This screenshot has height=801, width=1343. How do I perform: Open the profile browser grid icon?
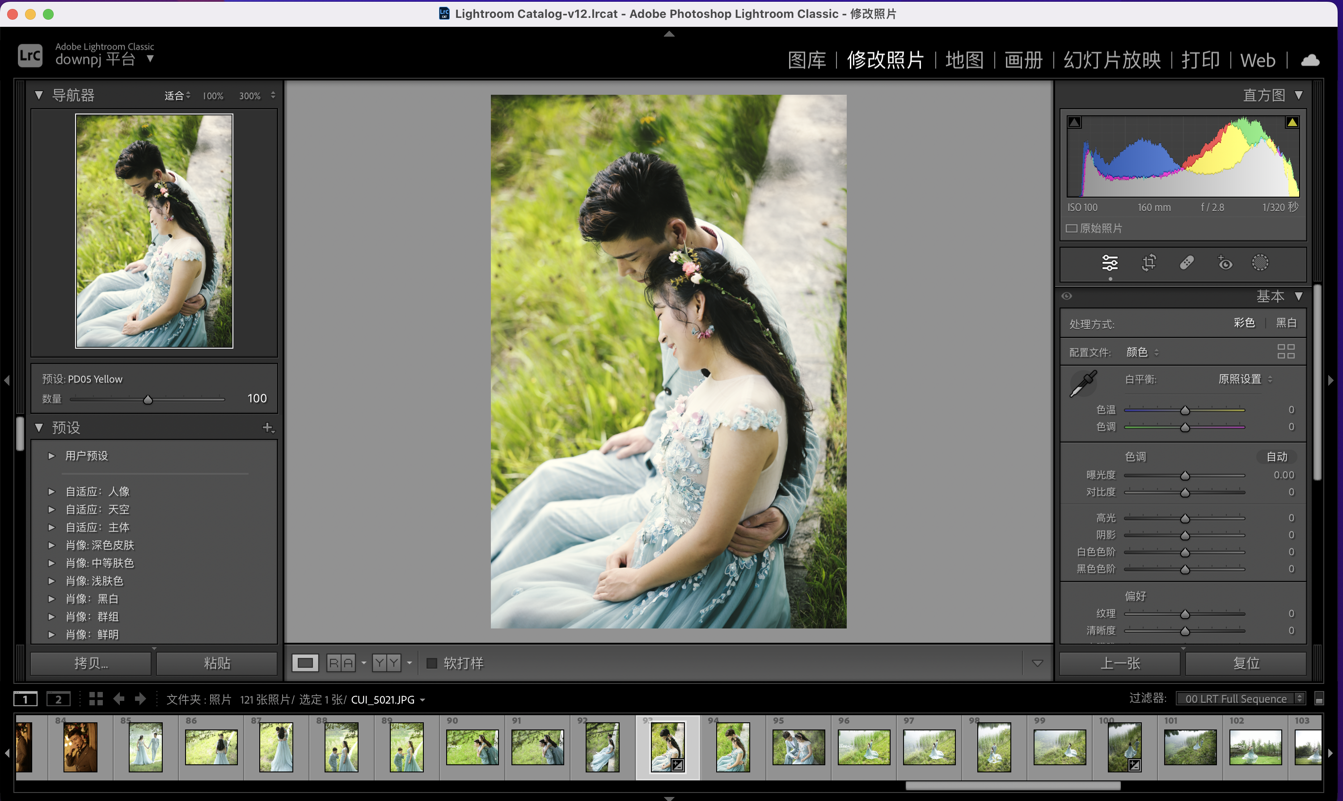pyautogui.click(x=1286, y=352)
